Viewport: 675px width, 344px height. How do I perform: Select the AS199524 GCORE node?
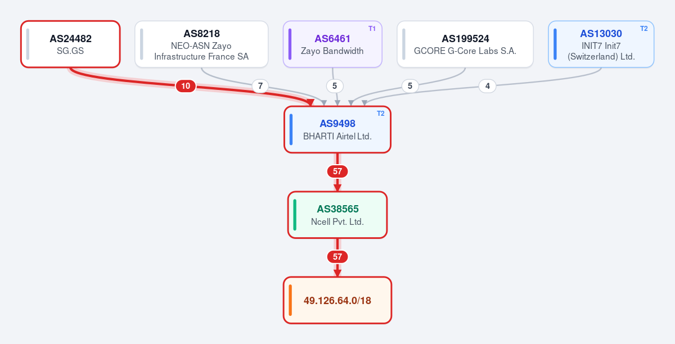(465, 44)
